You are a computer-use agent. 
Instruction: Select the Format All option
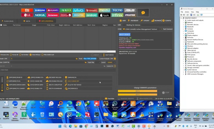pos(14,55)
